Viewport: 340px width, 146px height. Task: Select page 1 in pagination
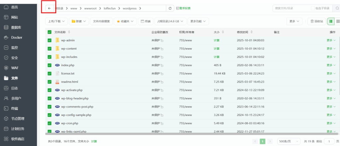point(263,141)
